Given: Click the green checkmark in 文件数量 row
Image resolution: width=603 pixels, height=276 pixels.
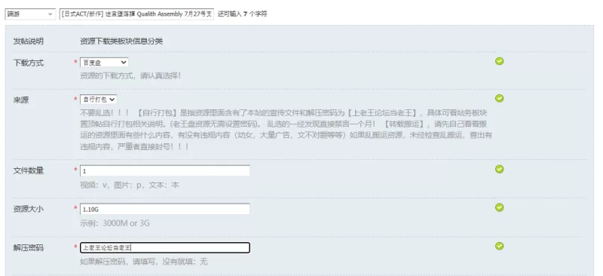Looking at the screenshot, I should 499,170.
